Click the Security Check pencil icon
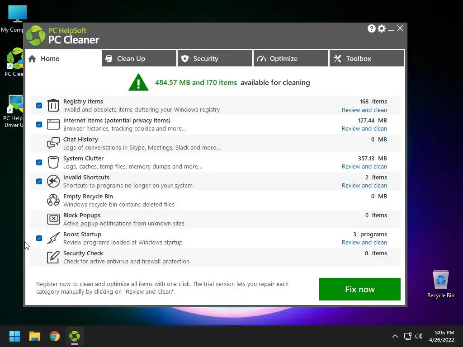463x347 pixels. click(x=53, y=257)
